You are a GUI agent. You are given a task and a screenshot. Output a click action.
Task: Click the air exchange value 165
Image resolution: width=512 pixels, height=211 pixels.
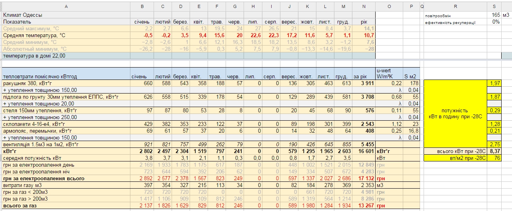[x=494, y=15]
